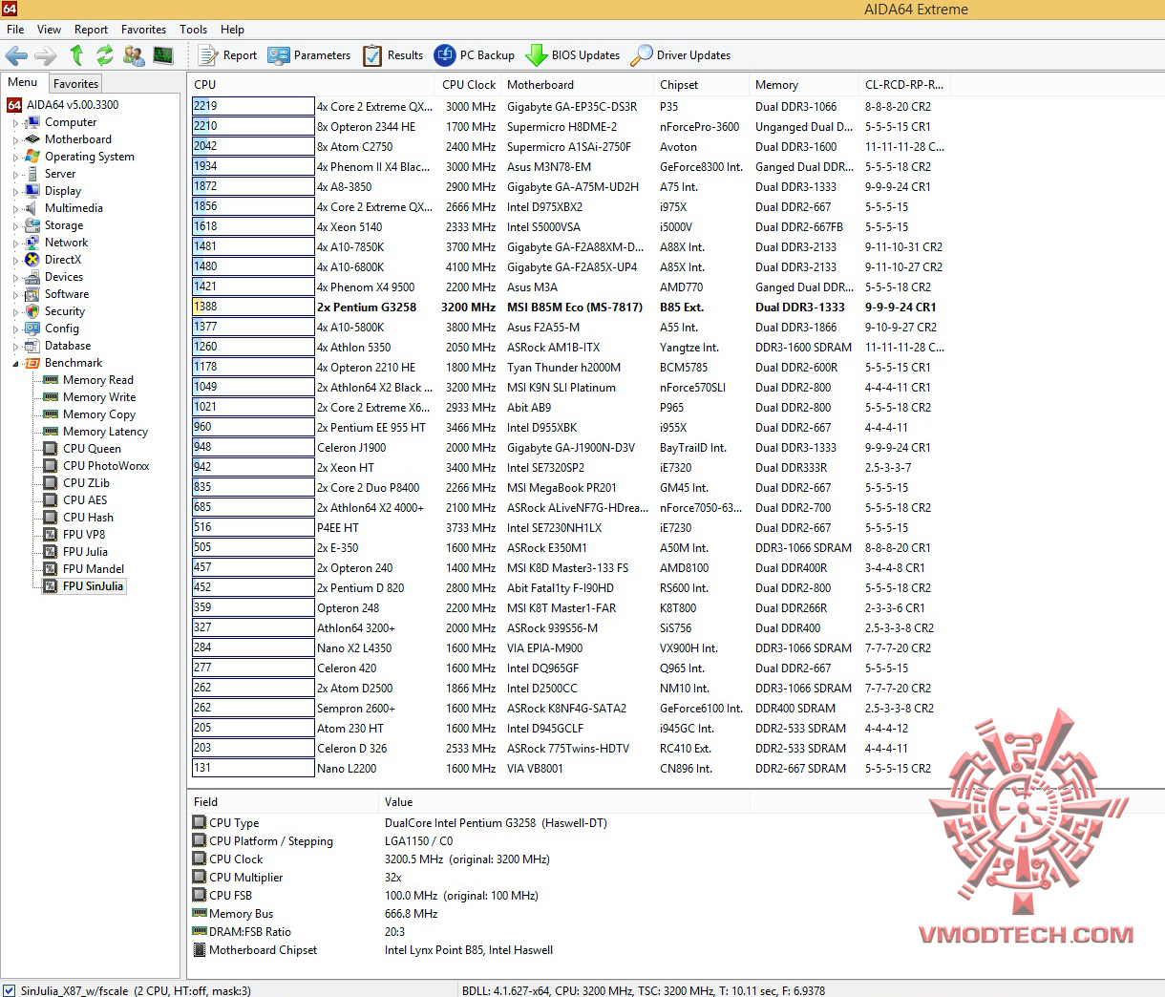Sort by the CPU Clock column header
The height and width of the screenshot is (997, 1165).
click(x=469, y=84)
